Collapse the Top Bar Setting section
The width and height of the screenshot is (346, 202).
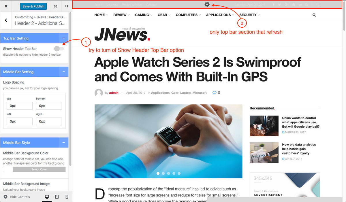point(63,38)
